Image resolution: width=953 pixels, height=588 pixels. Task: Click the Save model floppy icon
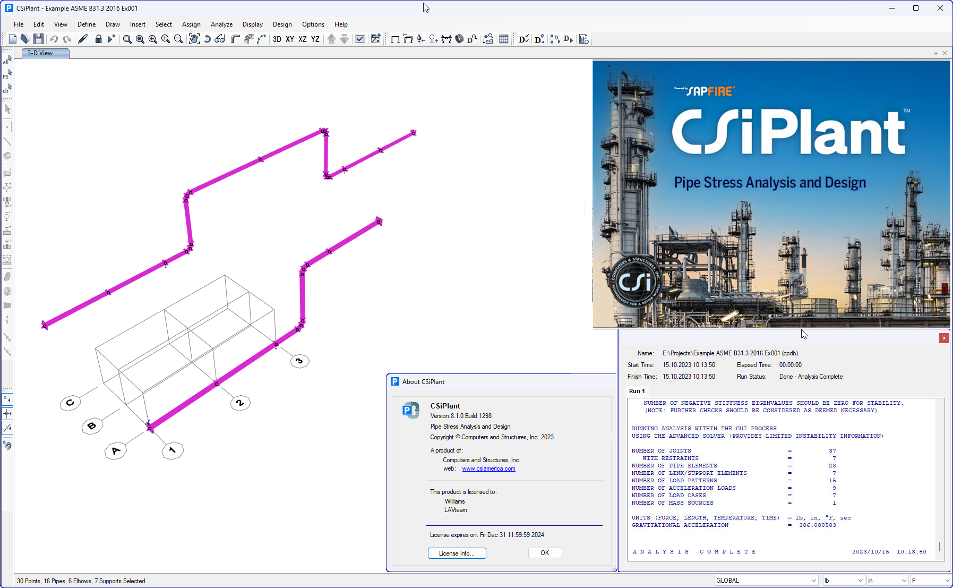tap(38, 39)
